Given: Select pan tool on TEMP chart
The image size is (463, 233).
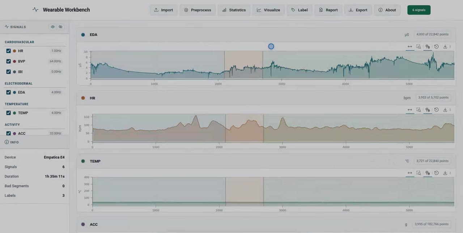Looking at the screenshot, I should coord(410,173).
